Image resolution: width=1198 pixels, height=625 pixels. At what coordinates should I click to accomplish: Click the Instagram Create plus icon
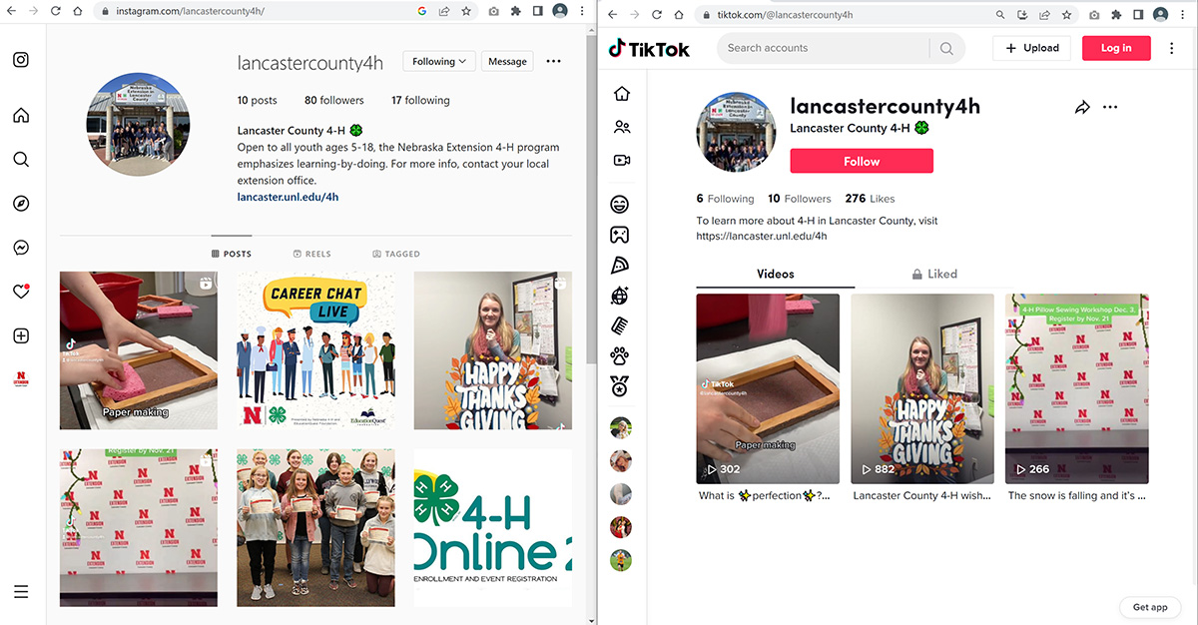21,336
